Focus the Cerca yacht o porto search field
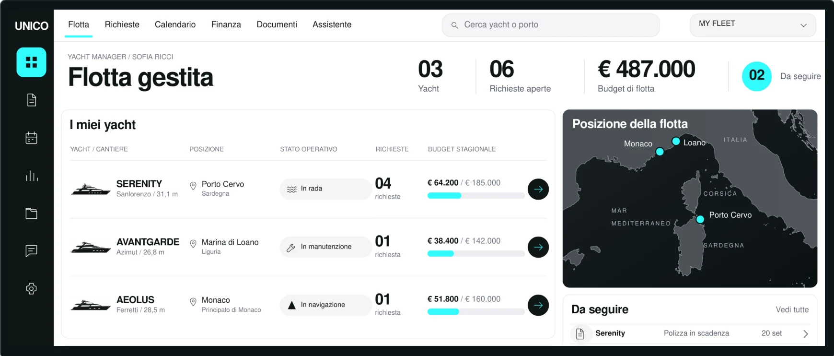The height and width of the screenshot is (356, 834). 551,25
